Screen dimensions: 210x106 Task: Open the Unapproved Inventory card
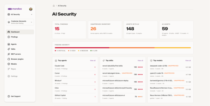(105, 30)
